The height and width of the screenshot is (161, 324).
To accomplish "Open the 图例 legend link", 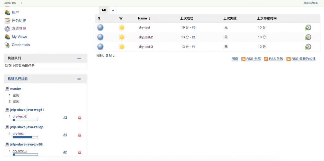I will pyautogui.click(x=235, y=59).
